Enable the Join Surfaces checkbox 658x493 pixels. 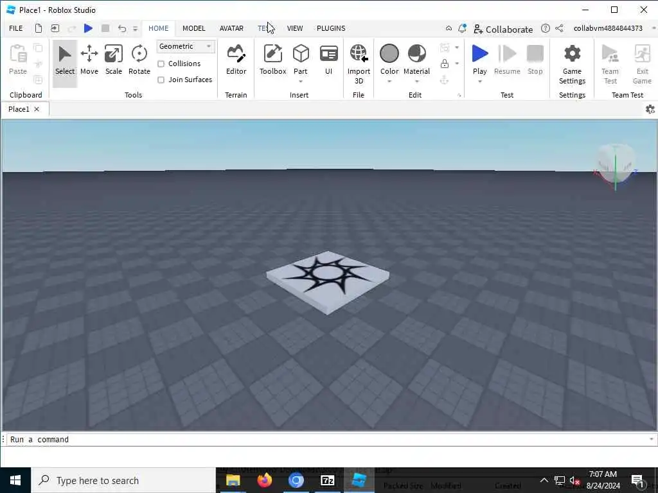(161, 80)
